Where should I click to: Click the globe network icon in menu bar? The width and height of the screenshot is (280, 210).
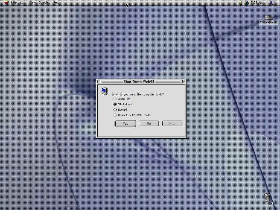click(x=246, y=3)
